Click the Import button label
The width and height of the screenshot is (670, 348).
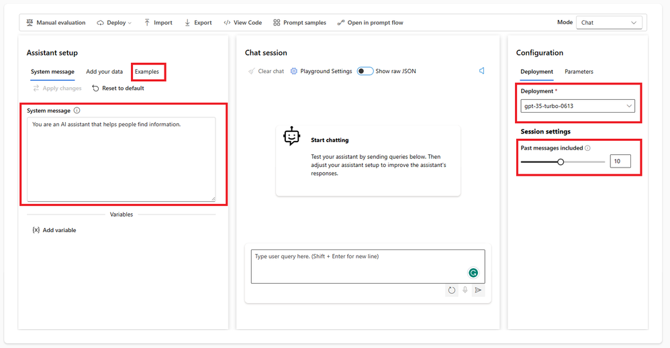162,23
